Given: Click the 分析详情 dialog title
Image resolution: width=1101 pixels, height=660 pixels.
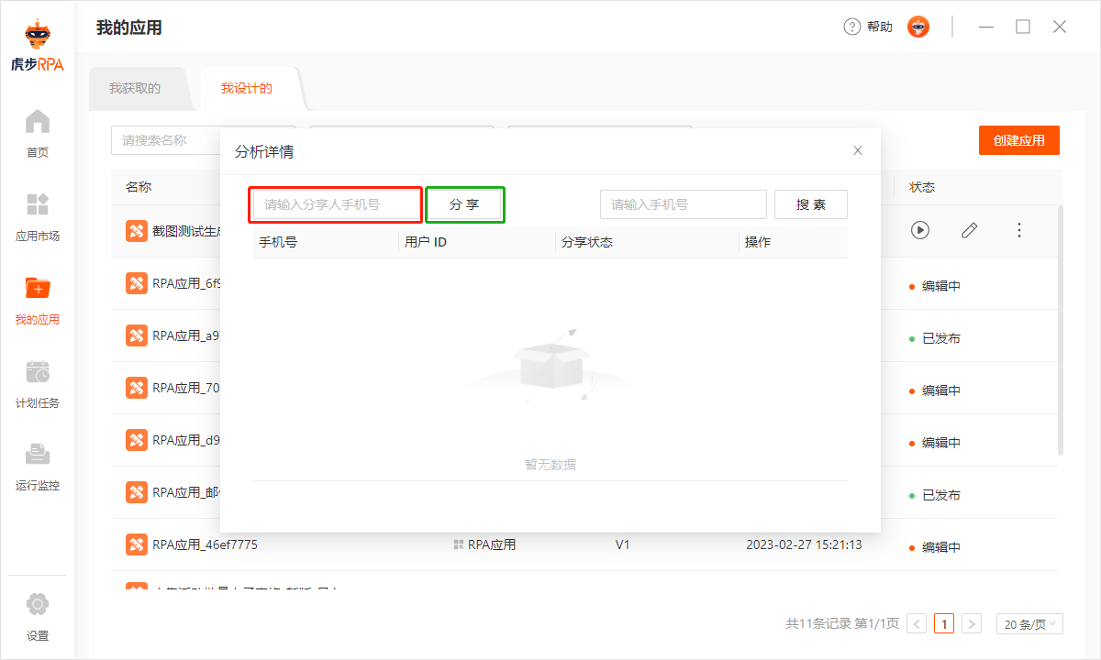Looking at the screenshot, I should coord(264,151).
